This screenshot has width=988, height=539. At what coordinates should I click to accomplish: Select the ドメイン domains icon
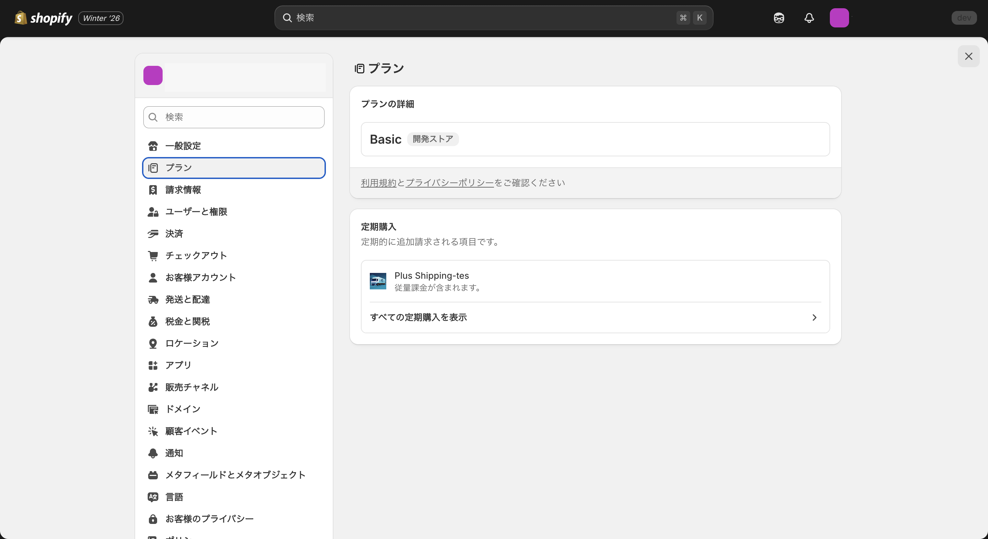click(x=153, y=409)
